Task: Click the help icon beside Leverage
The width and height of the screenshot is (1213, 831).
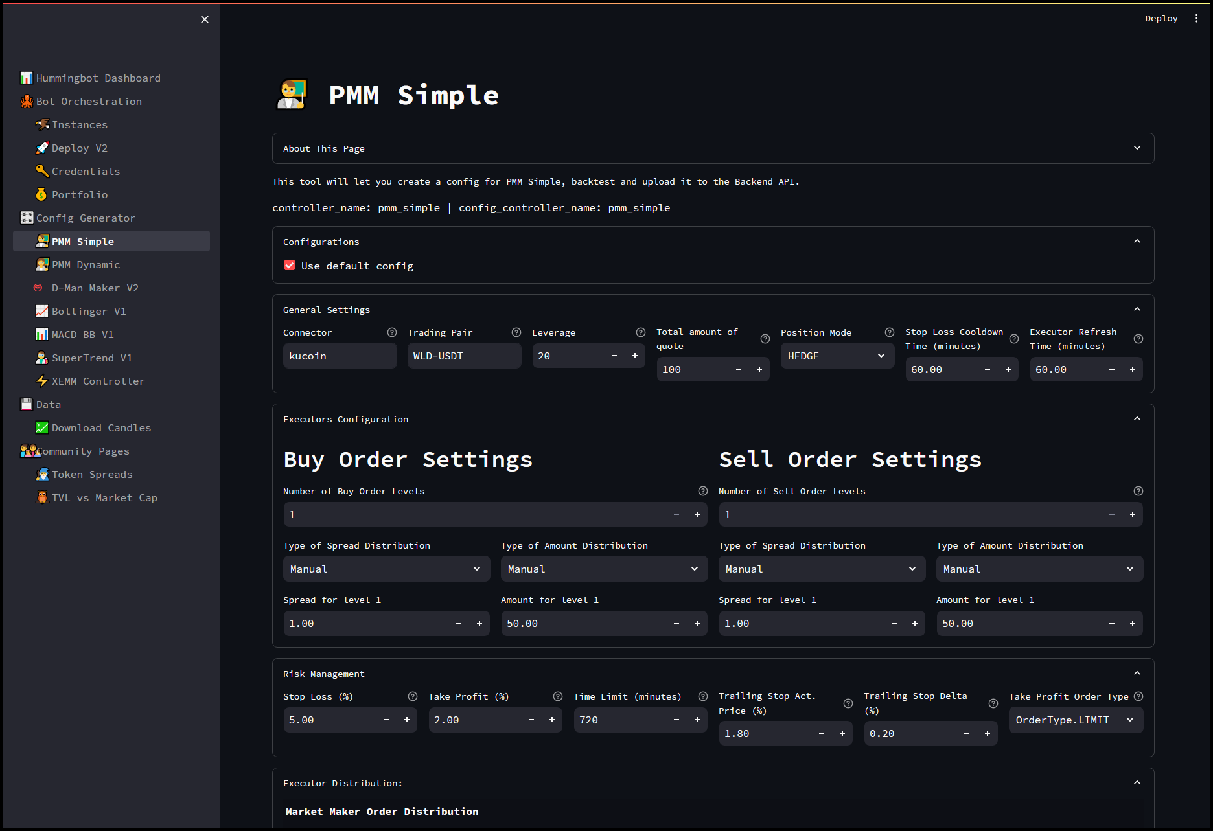Action: click(x=641, y=332)
